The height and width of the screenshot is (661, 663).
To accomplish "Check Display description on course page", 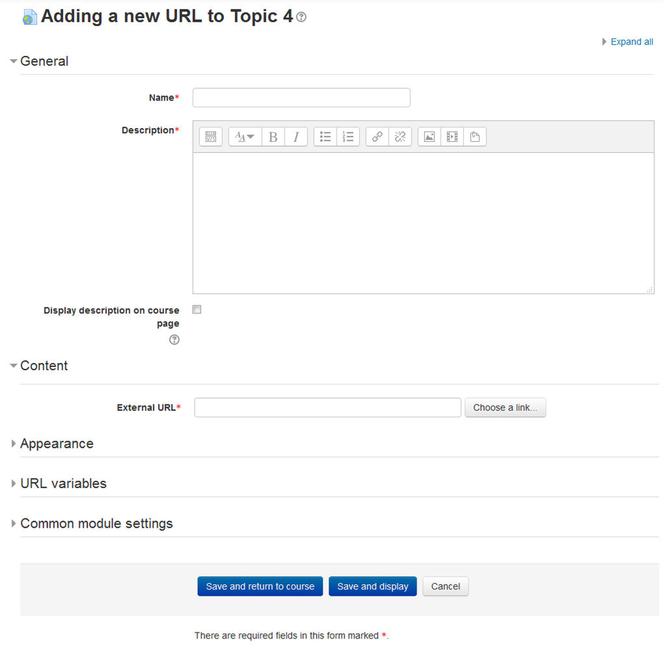I will pos(196,310).
